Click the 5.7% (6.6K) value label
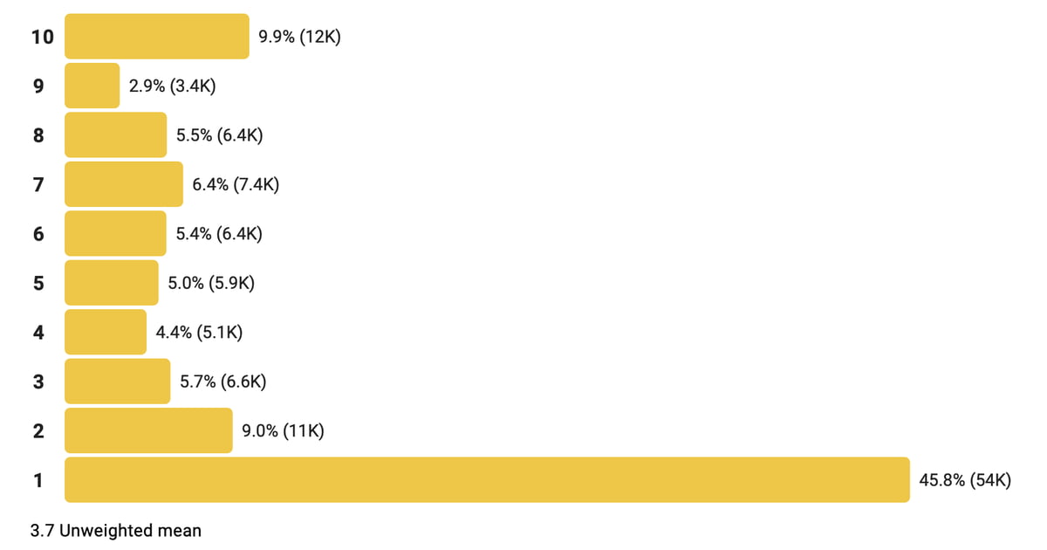The image size is (1047, 550). pyautogui.click(x=222, y=382)
